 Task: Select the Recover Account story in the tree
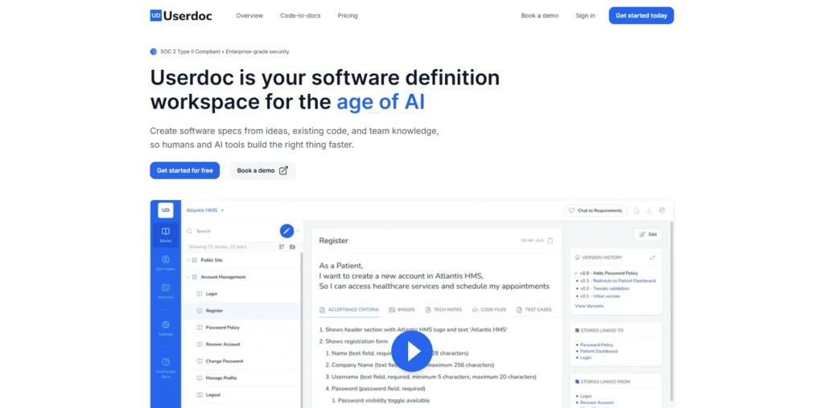point(242,344)
